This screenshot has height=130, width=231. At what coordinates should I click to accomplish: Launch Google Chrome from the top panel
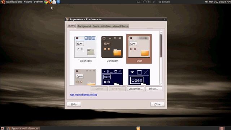46,2
